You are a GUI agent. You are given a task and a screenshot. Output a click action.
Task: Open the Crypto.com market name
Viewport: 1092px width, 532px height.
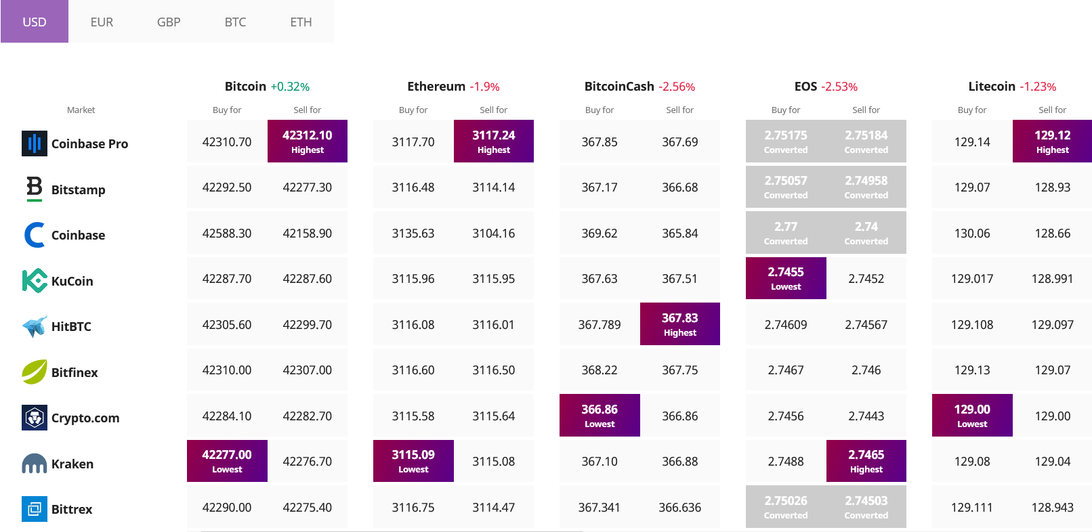tap(85, 418)
